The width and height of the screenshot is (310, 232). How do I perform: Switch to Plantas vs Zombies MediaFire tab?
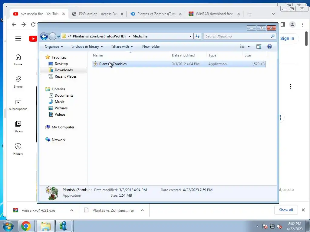[156, 14]
